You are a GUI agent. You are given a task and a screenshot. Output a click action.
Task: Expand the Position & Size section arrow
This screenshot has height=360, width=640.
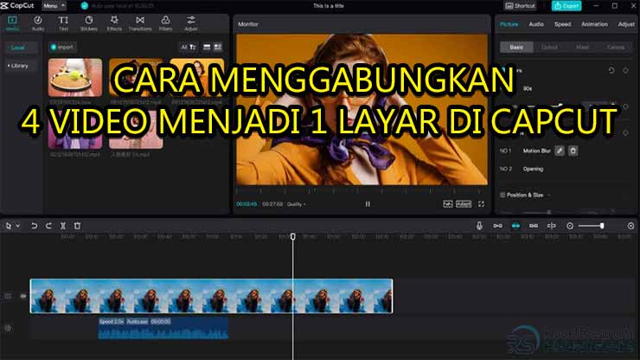click(x=549, y=196)
